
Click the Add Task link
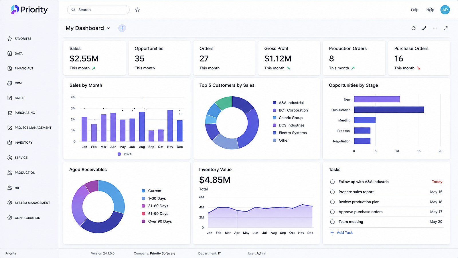point(341,232)
